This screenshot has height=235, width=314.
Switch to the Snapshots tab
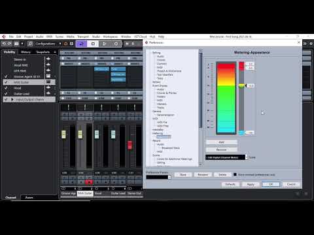coord(43,52)
